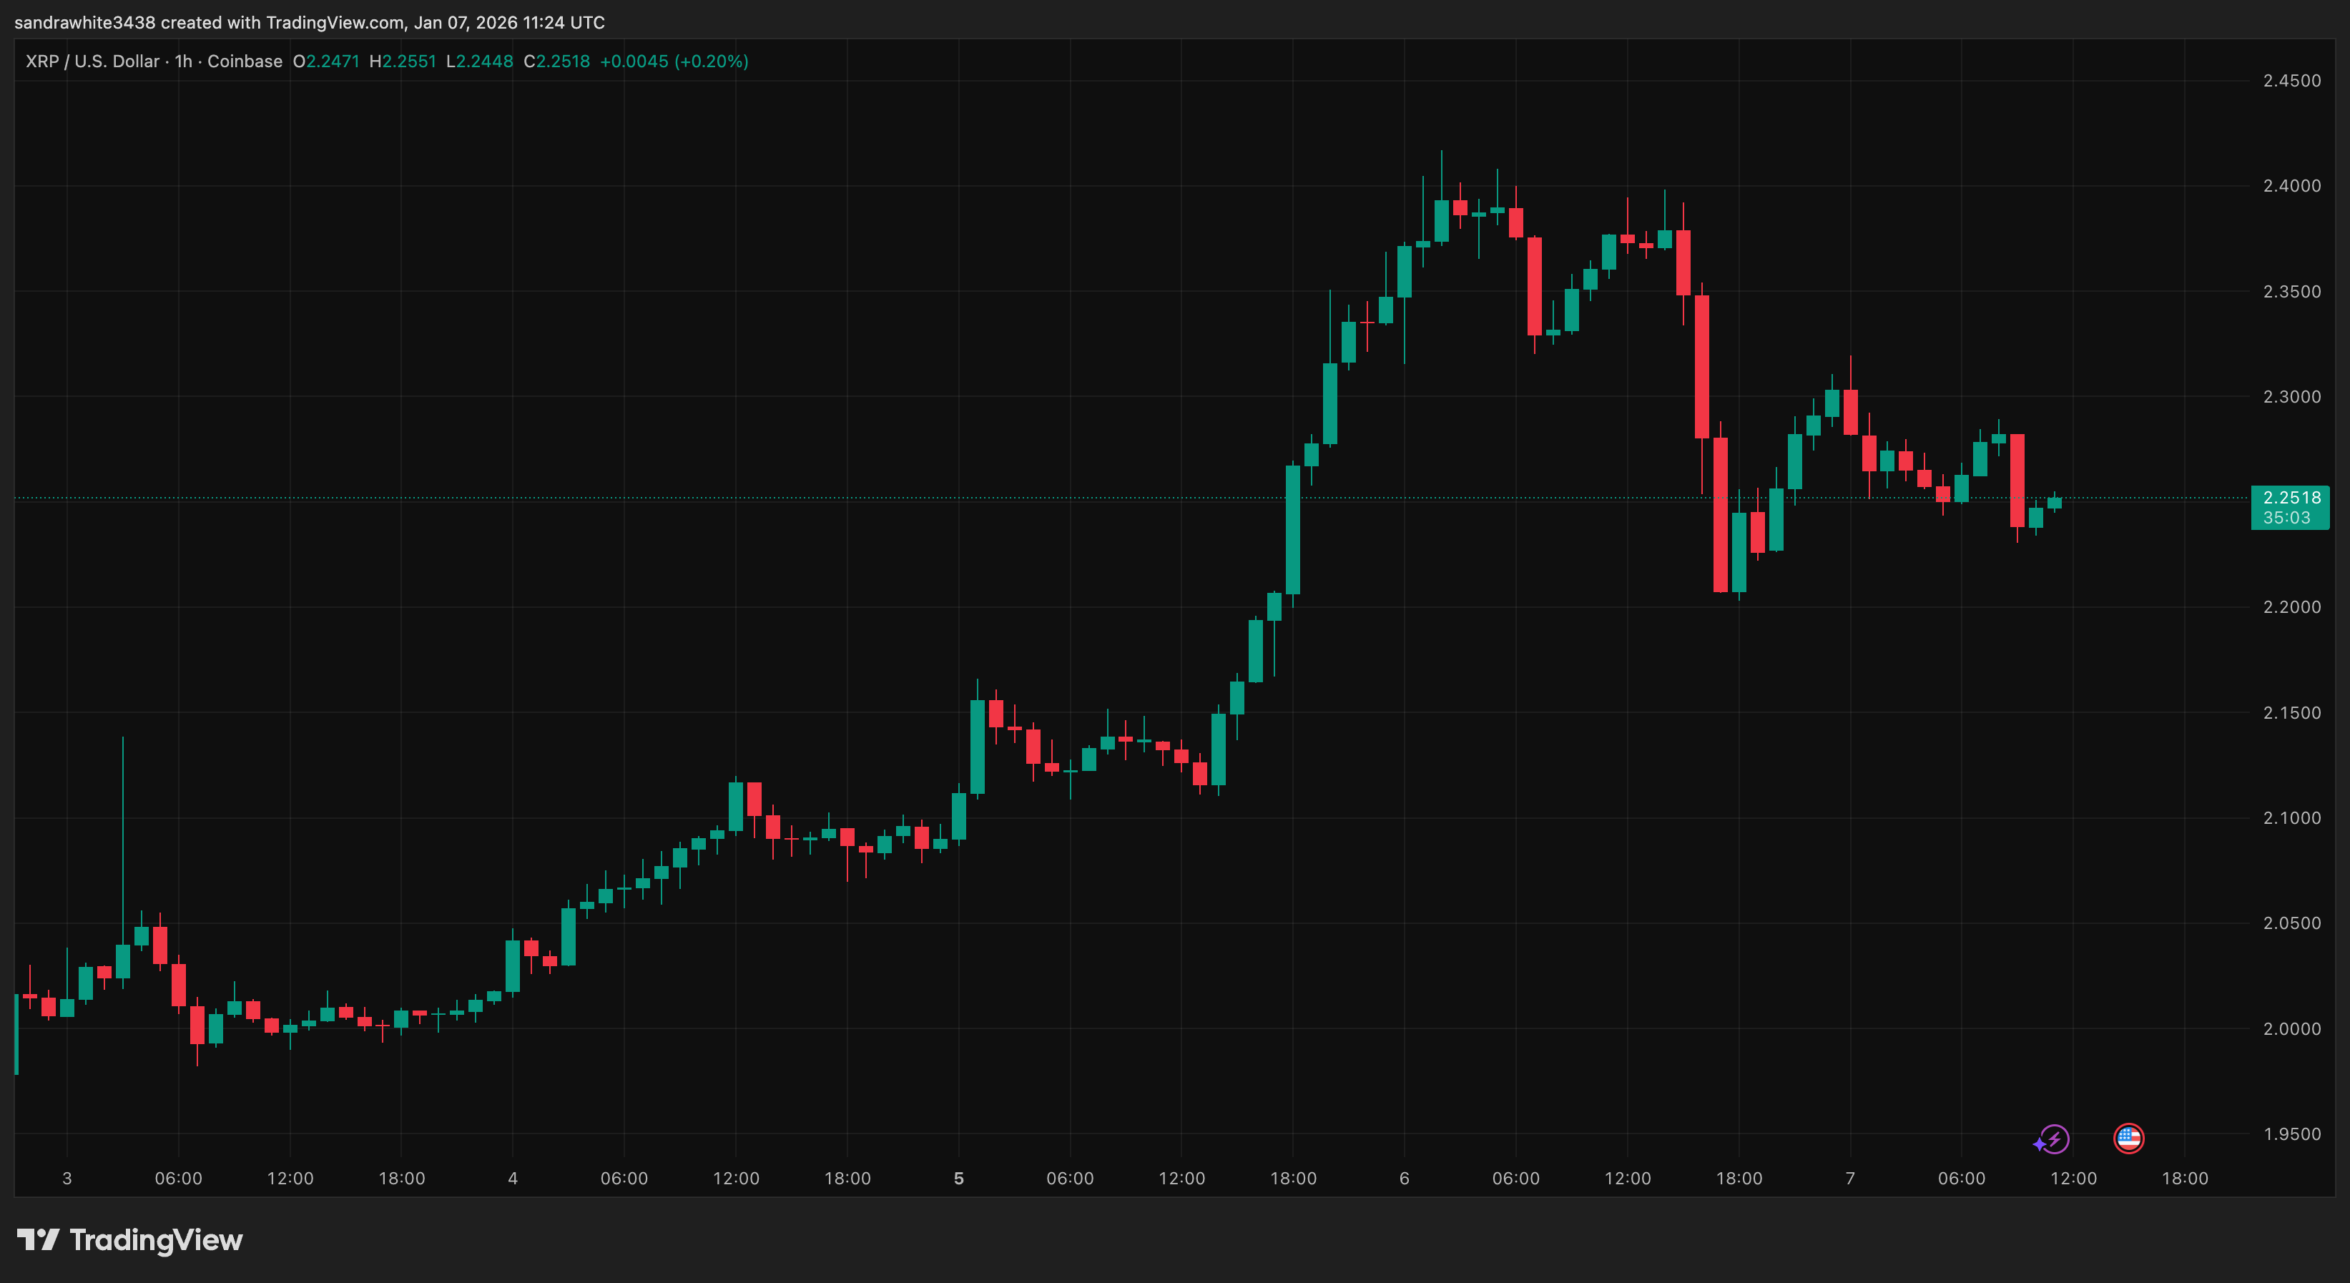Click the green current price label 2.2518
This screenshot has width=2350, height=1283.
pyautogui.click(x=2289, y=498)
